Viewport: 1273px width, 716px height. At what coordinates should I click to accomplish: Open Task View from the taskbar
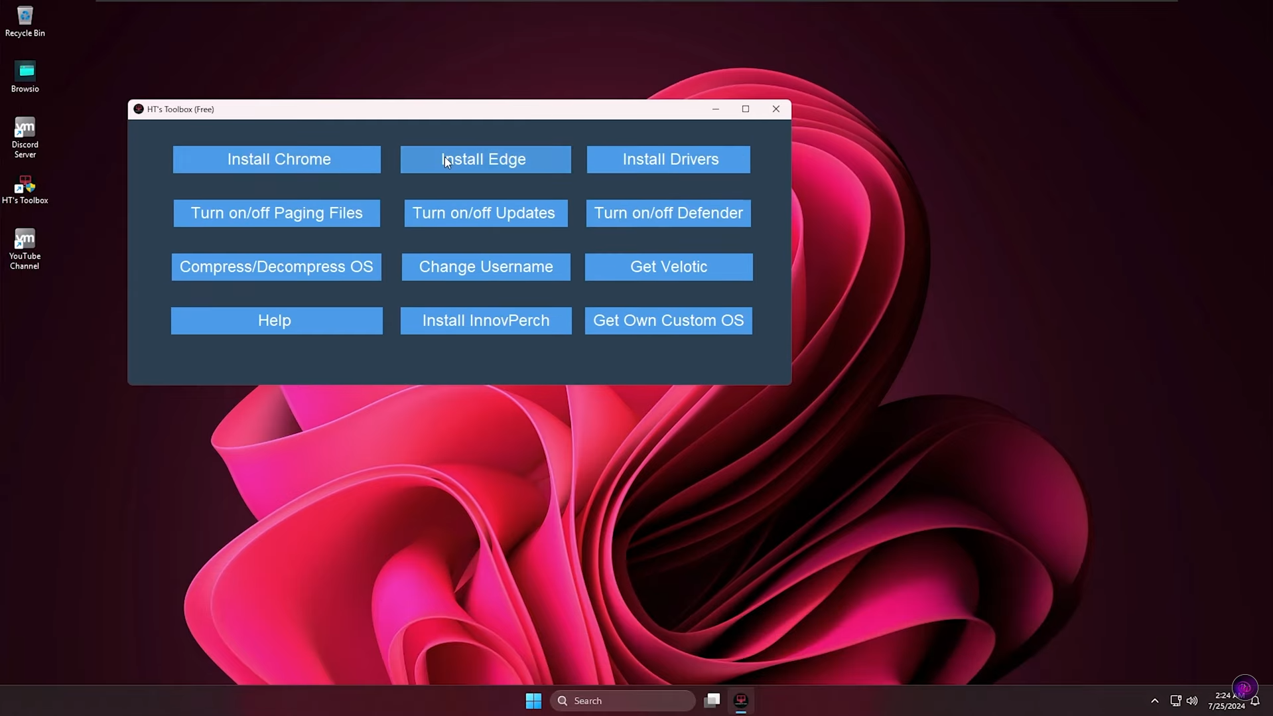coord(712,701)
